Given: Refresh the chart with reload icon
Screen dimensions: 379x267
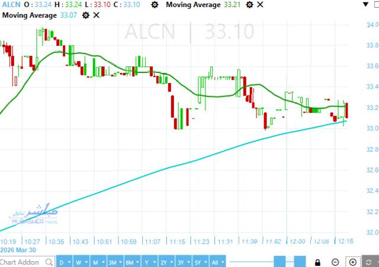Looking at the screenshot, I should [370, 262].
